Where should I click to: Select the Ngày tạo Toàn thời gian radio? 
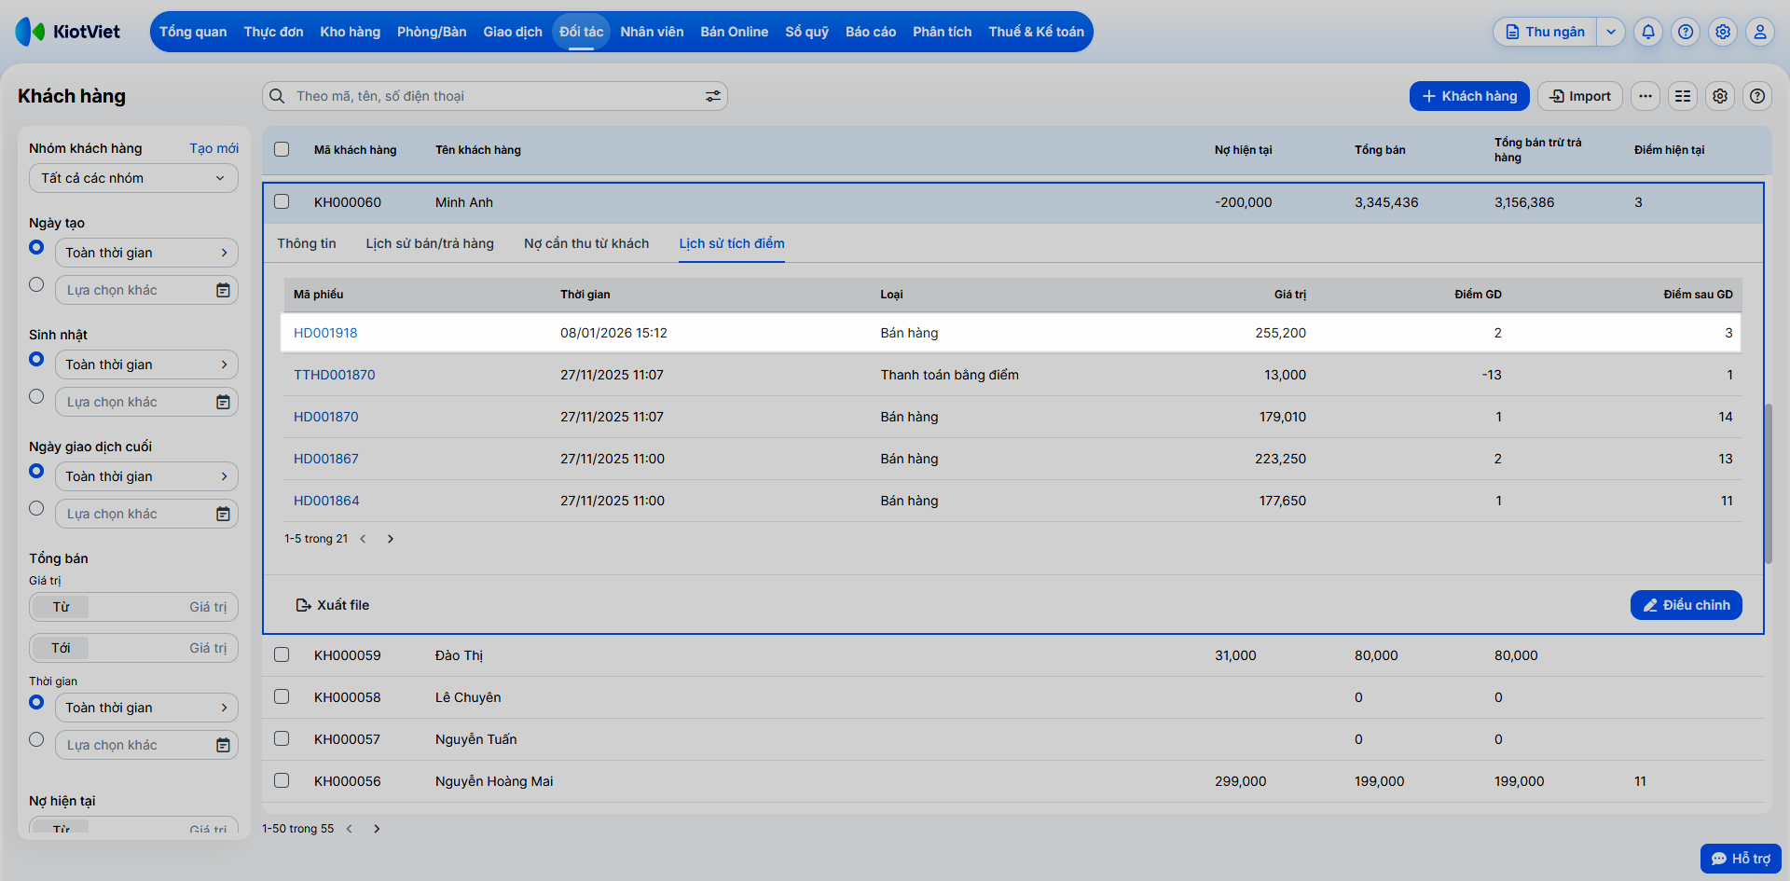36,247
